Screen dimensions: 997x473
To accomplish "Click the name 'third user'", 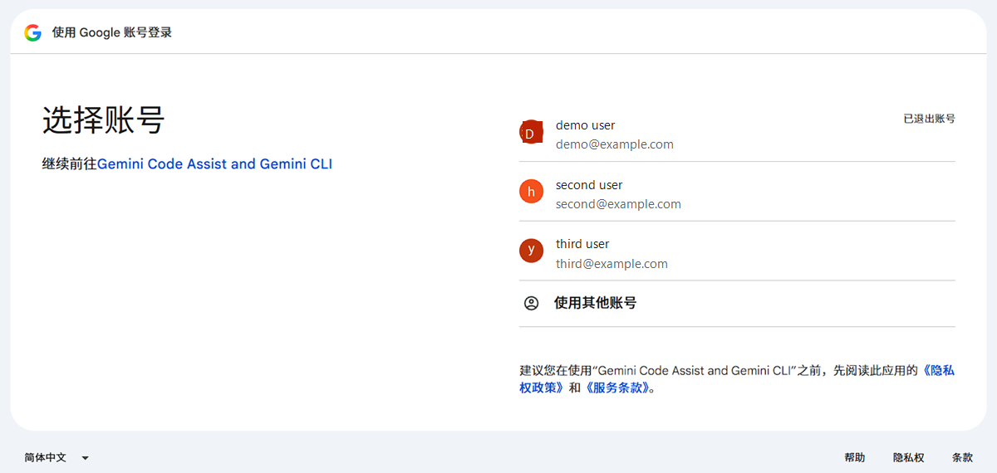I will pos(582,244).
